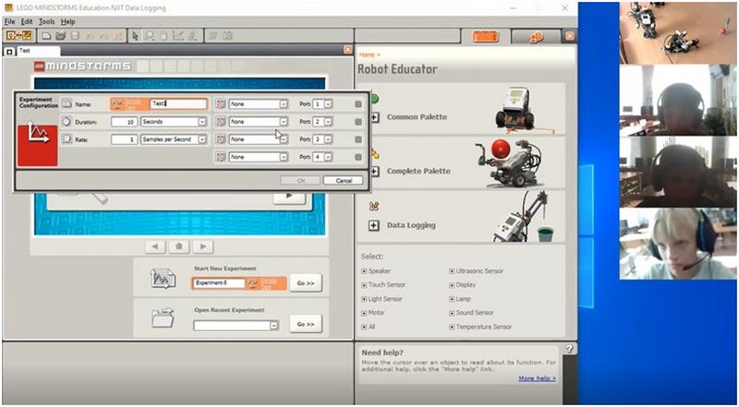The width and height of the screenshot is (739, 407).
Task: Click the Save disk toolbar icon
Action: [75, 36]
